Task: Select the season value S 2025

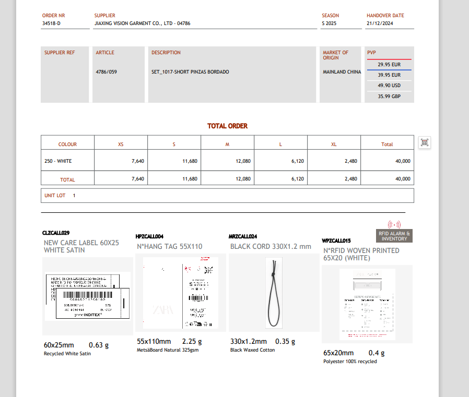Action: point(330,23)
